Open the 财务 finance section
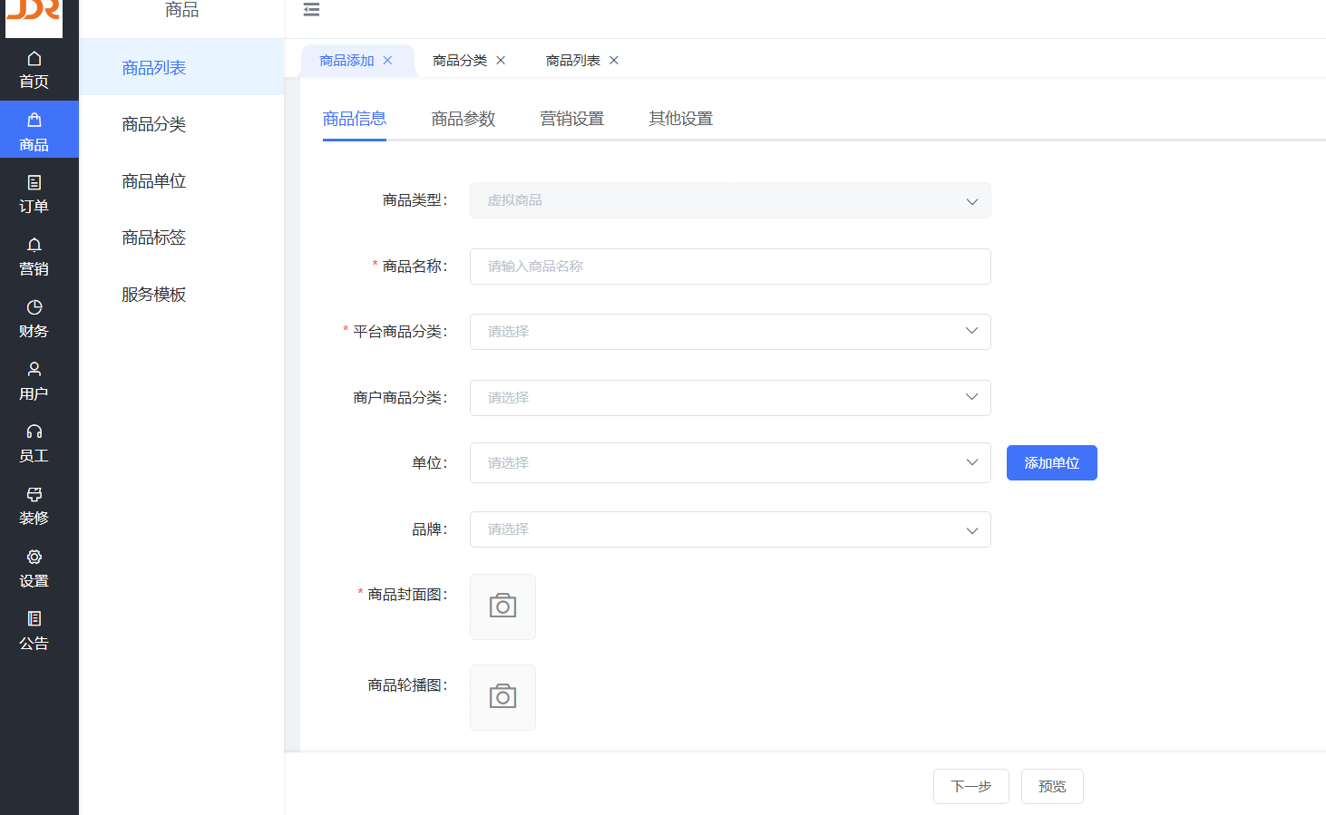The height and width of the screenshot is (815, 1326). (x=34, y=319)
